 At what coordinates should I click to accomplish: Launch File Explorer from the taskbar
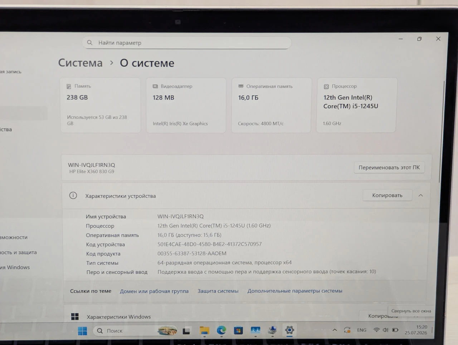pyautogui.click(x=204, y=330)
